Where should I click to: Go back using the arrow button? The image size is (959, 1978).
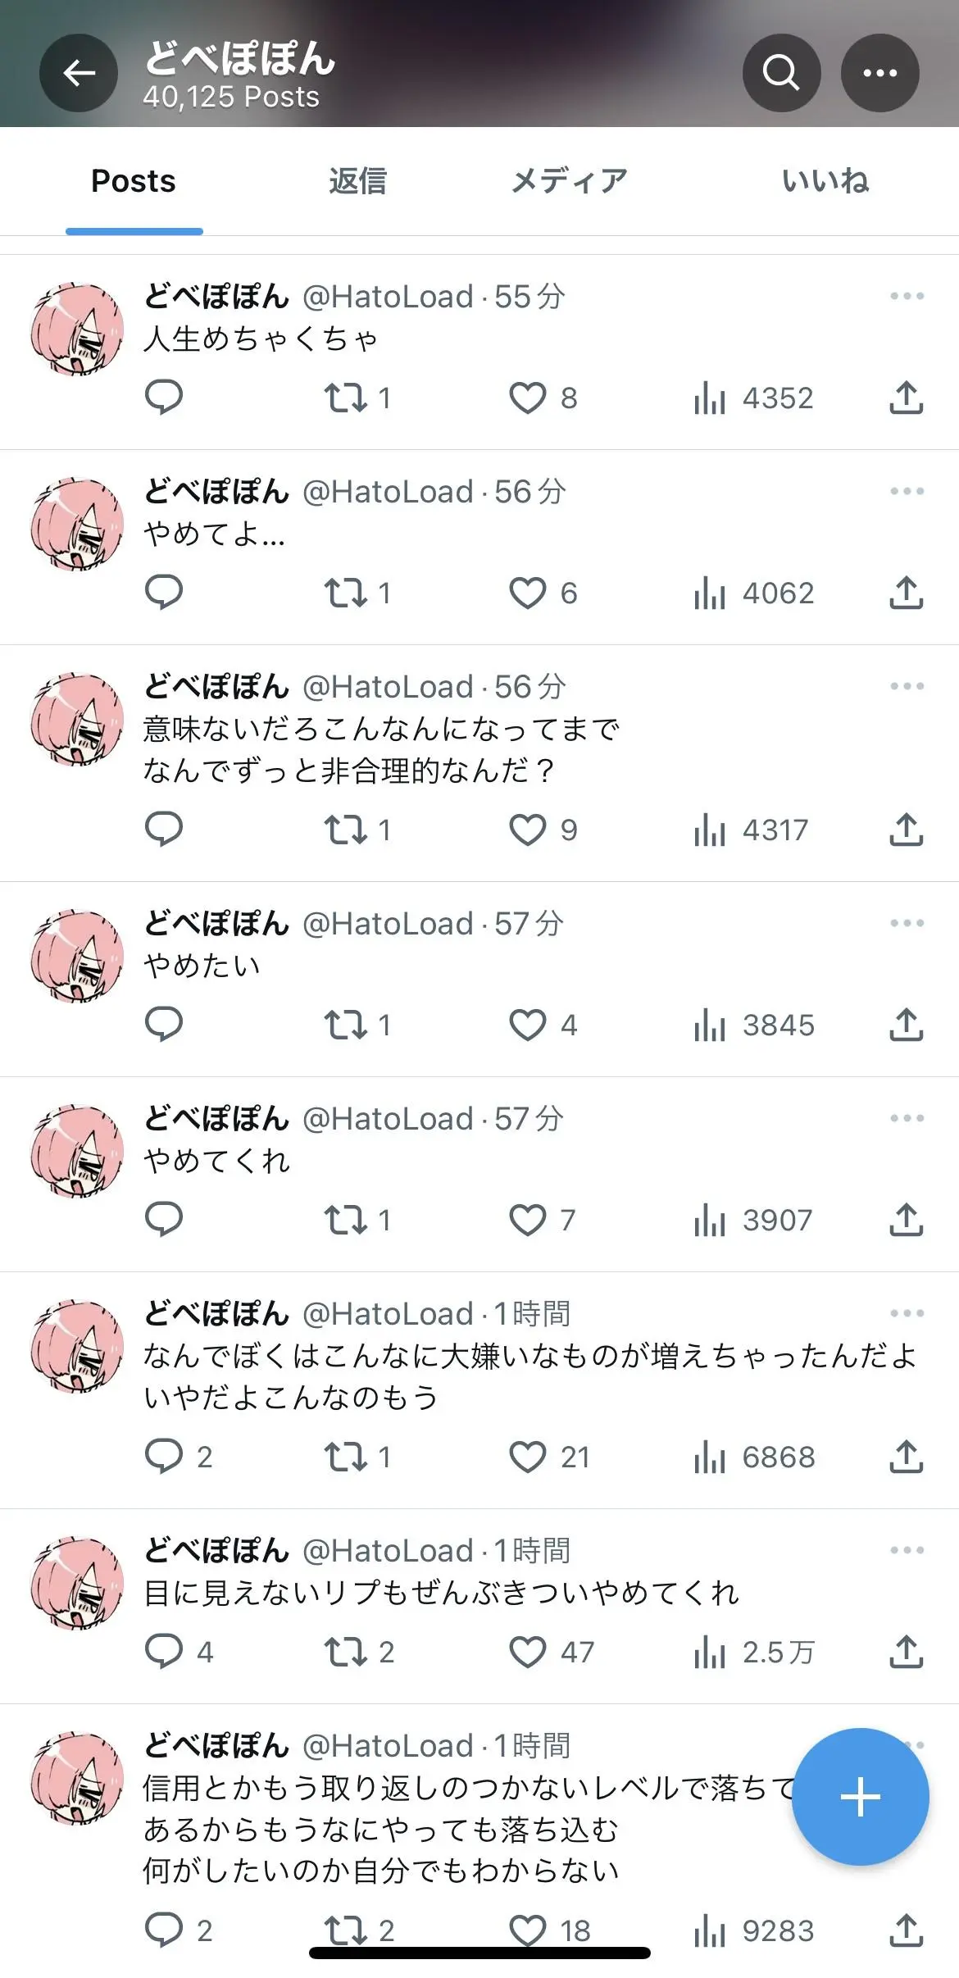point(79,73)
